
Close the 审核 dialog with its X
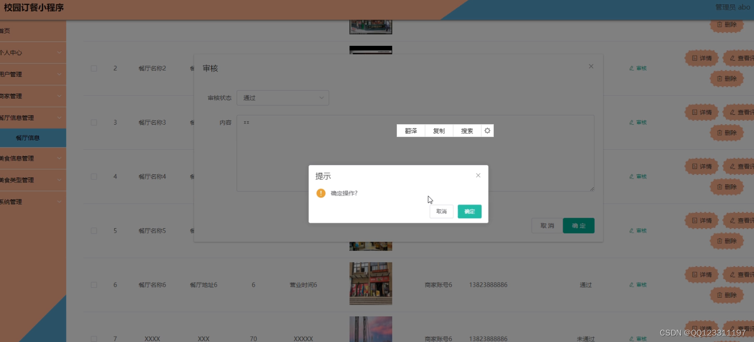point(591,66)
